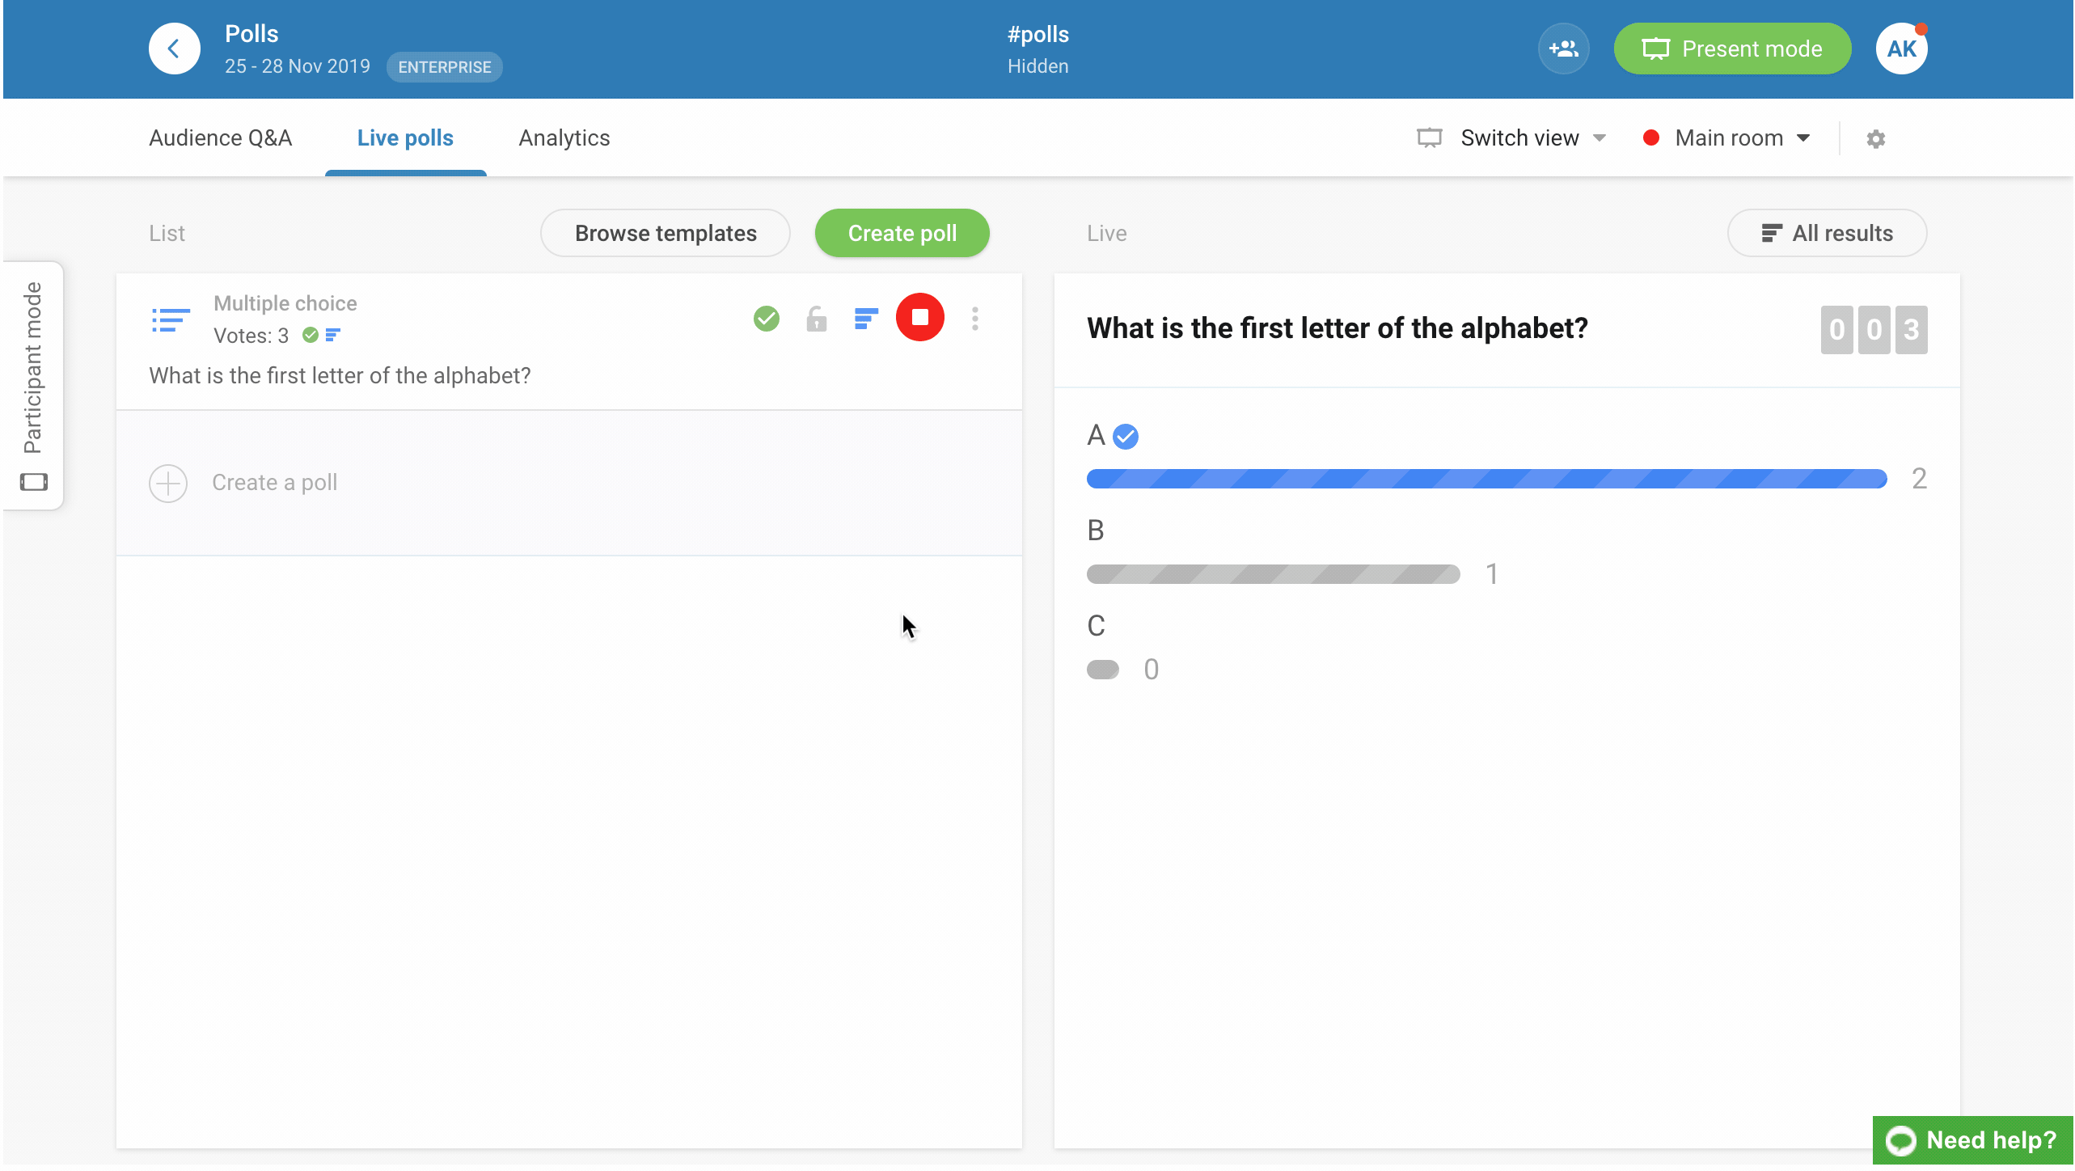Click the vote counter digits 003
The height and width of the screenshot is (1171, 2075).
pyautogui.click(x=1874, y=329)
